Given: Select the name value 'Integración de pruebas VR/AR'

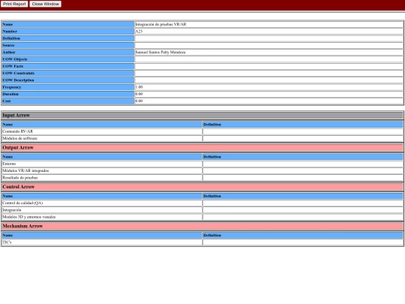Looking at the screenshot, I should [160, 24].
